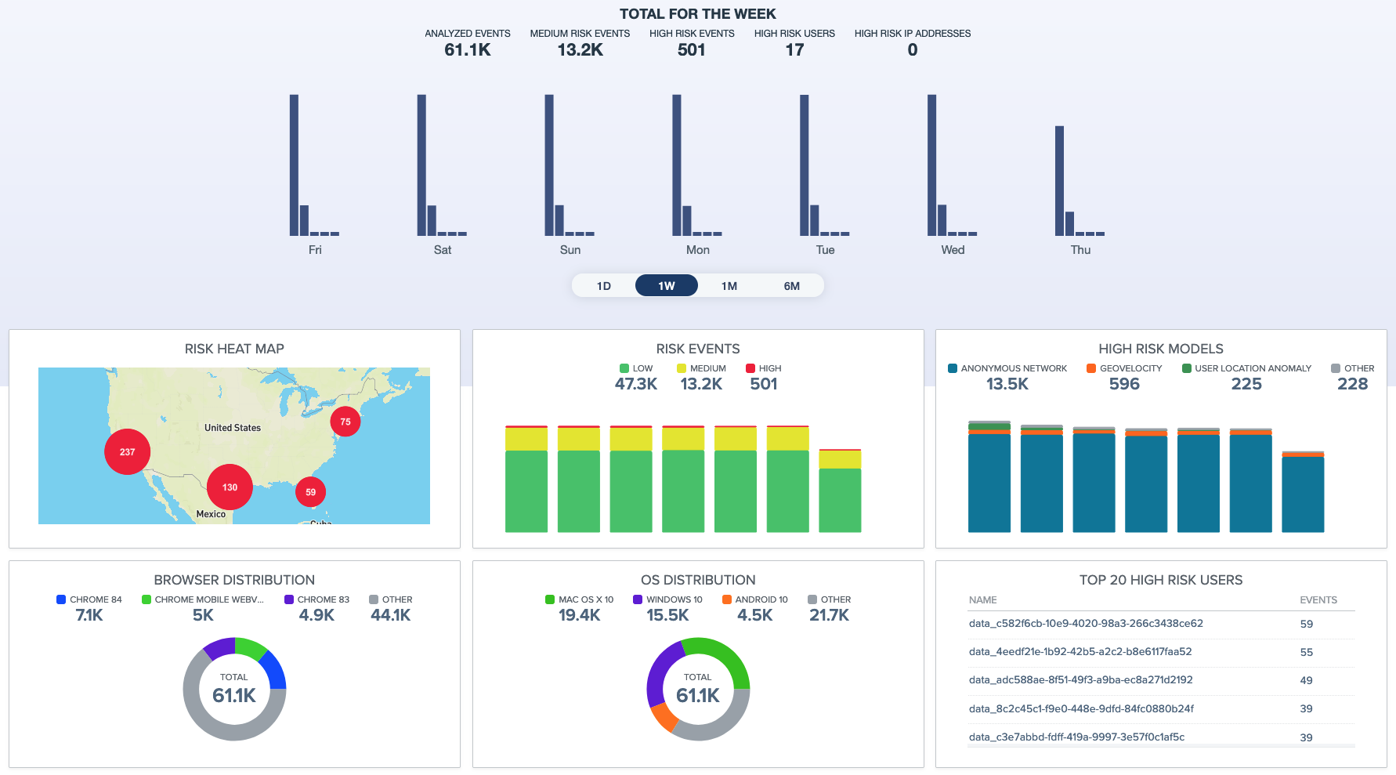The image size is (1396, 775).
Task: Click the 13.5K anonymous network value
Action: coord(1007,384)
